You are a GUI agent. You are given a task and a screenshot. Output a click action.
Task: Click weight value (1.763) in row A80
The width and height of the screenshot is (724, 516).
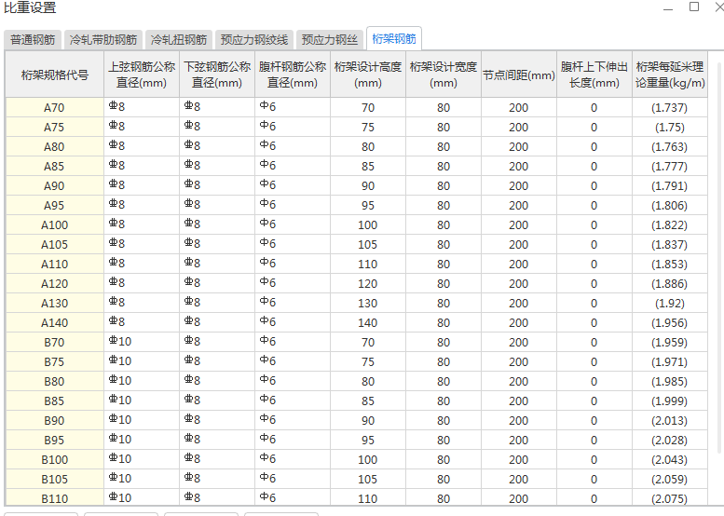pyautogui.click(x=670, y=147)
